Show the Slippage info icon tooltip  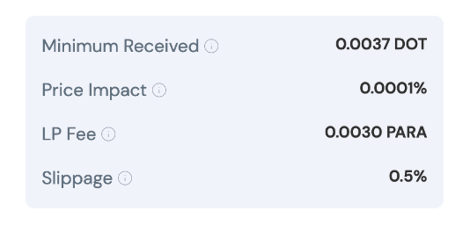[x=125, y=178]
